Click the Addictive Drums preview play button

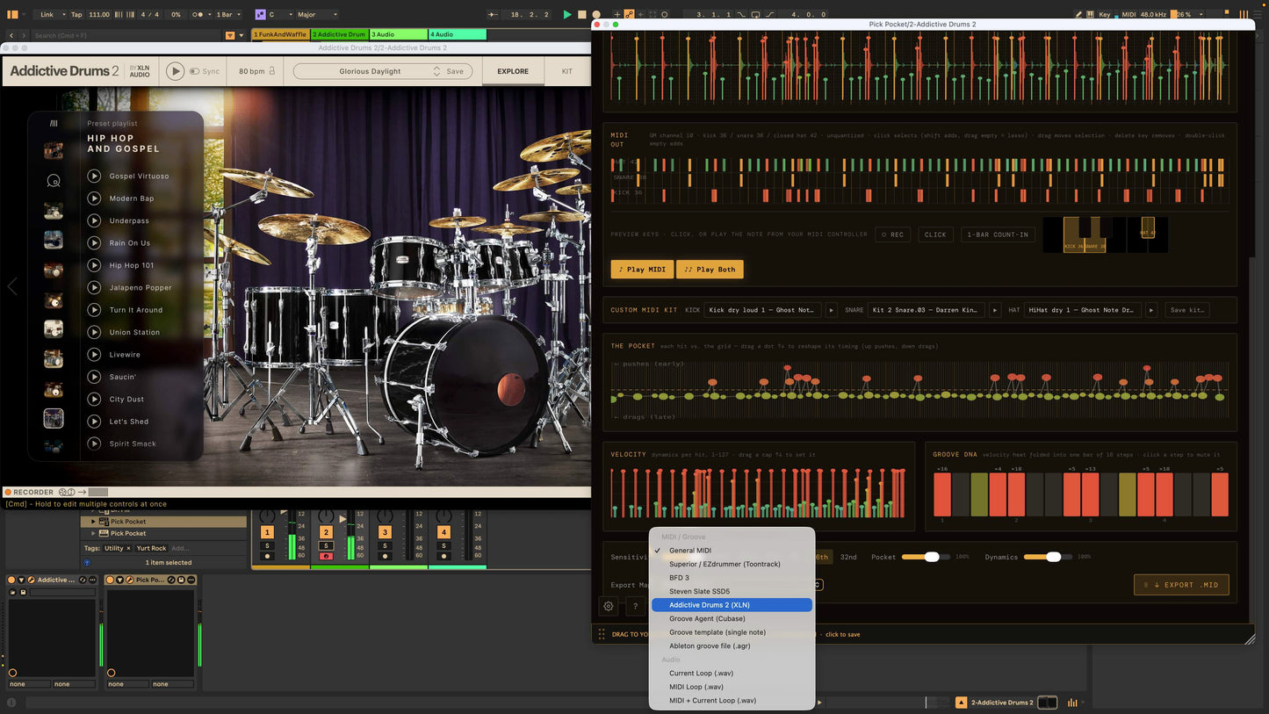coord(176,71)
